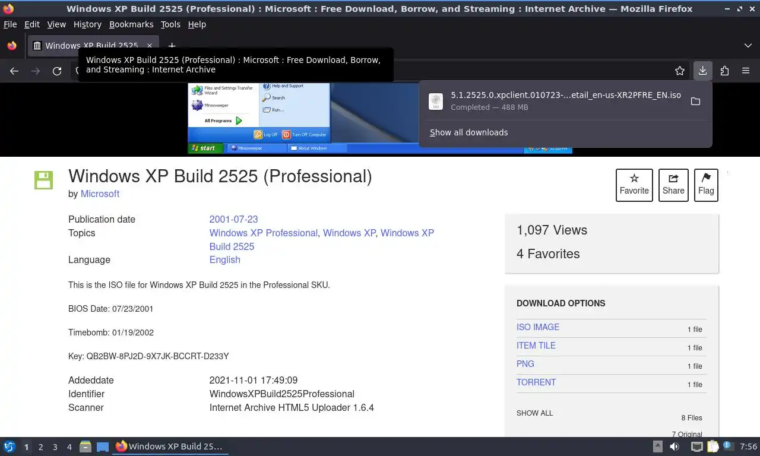This screenshot has height=456, width=760.
Task: Open the Extensions puzzle icon
Action: 724,71
